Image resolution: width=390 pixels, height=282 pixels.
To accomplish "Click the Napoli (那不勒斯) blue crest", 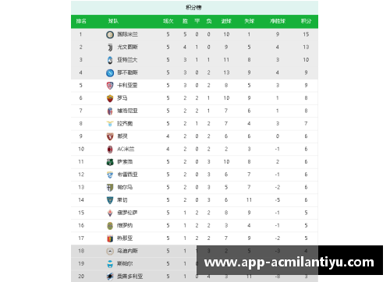I will (x=110, y=72).
